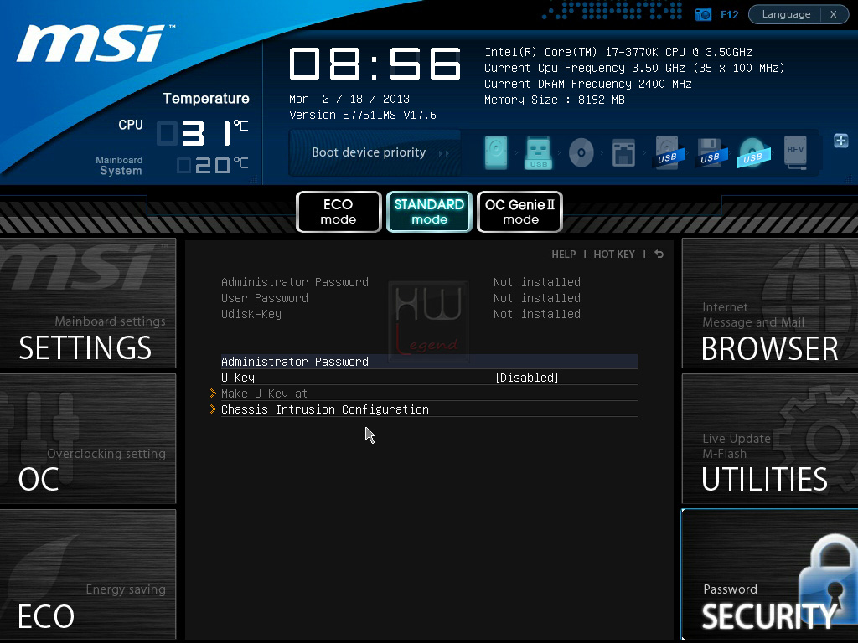
Task: Click the User Password Not installed status
Action: point(537,298)
